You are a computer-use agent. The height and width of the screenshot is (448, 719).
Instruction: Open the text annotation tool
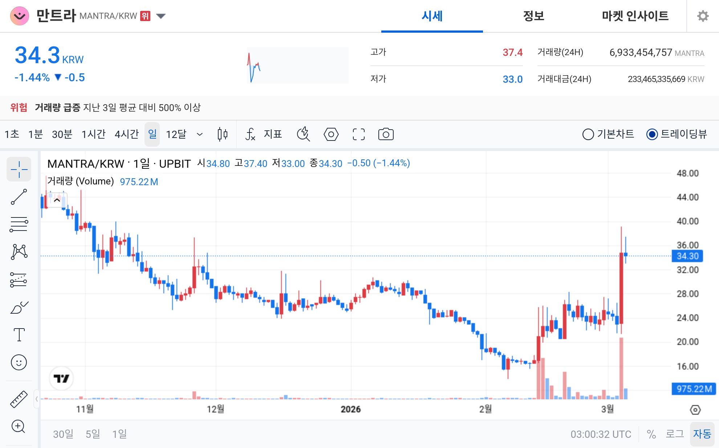[x=19, y=335]
